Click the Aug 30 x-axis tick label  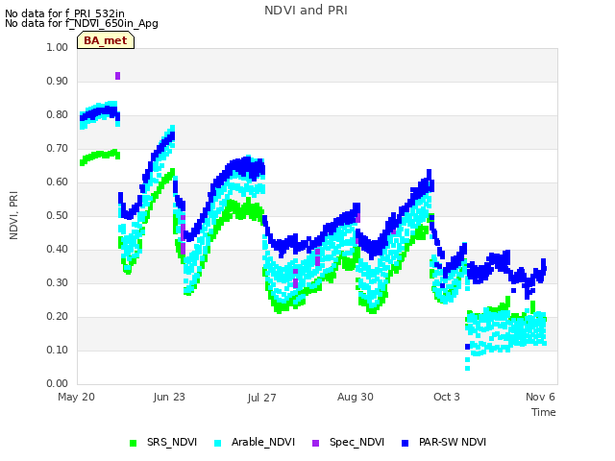coord(356,397)
